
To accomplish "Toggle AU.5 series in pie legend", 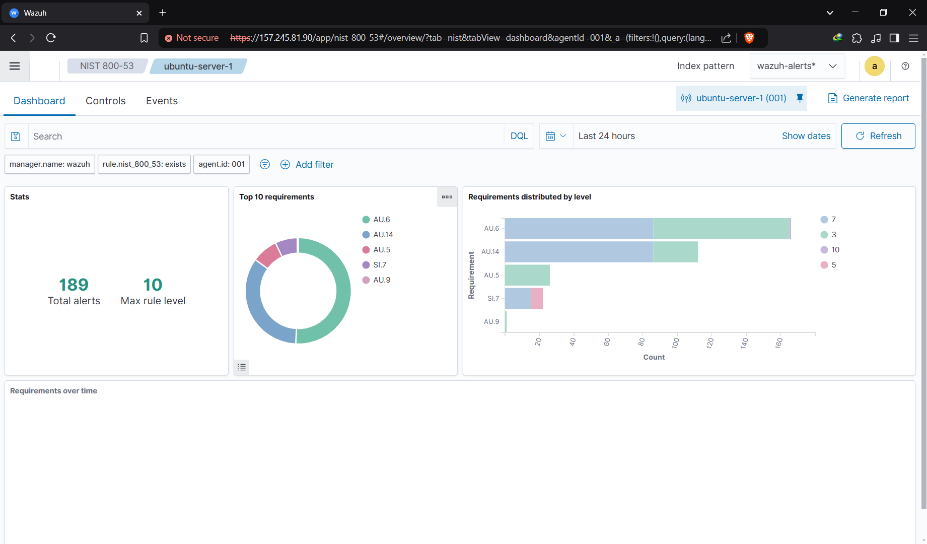I will (376, 250).
